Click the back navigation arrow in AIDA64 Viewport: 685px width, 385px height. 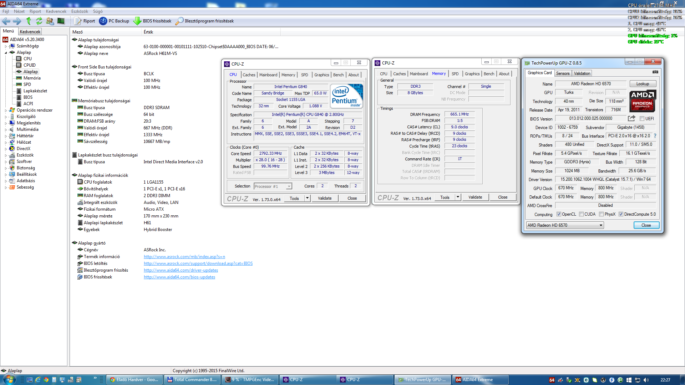pos(6,21)
